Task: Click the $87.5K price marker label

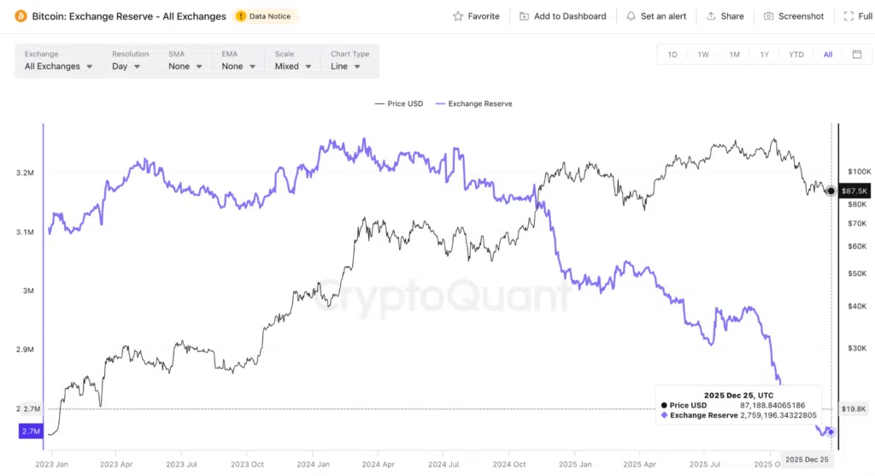Action: [x=854, y=191]
